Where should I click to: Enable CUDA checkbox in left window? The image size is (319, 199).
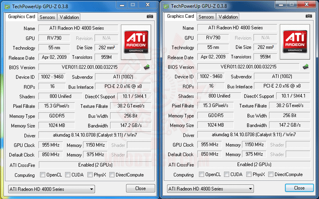68,175
